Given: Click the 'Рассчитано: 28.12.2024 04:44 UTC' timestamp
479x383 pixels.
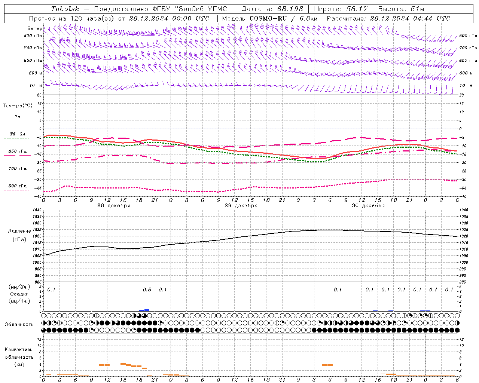Looking at the screenshot, I should click(x=388, y=18).
